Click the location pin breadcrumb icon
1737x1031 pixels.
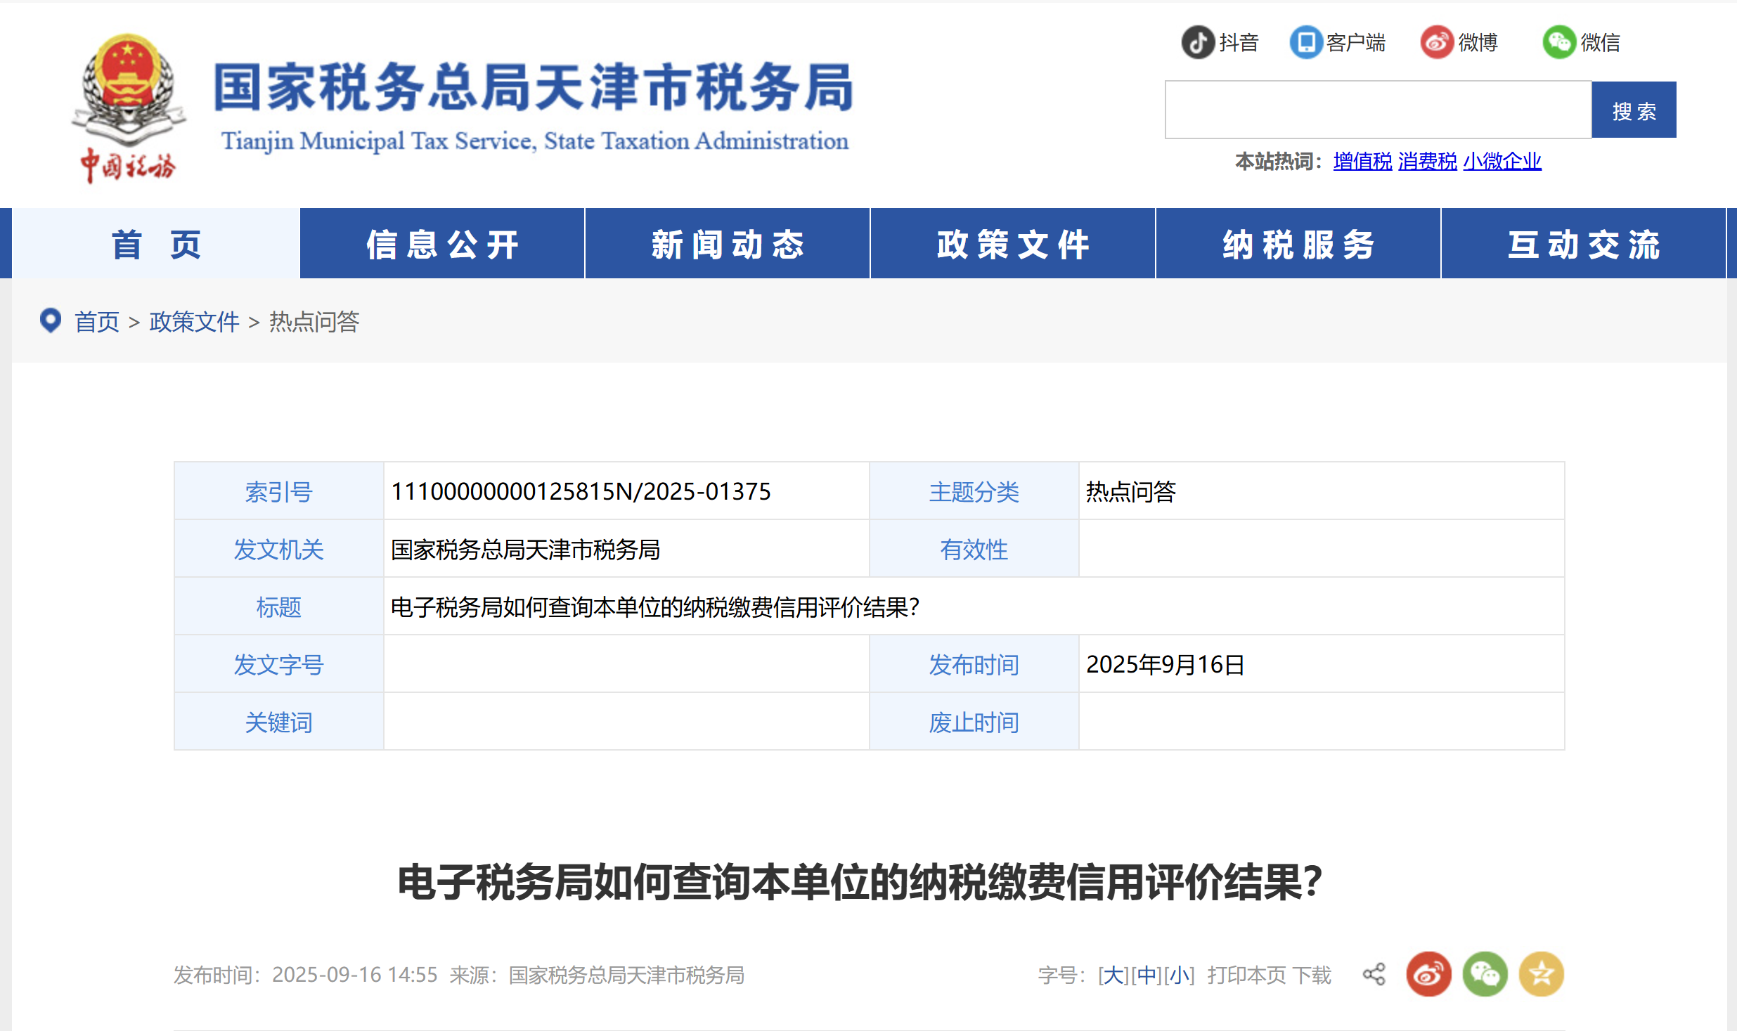point(50,321)
